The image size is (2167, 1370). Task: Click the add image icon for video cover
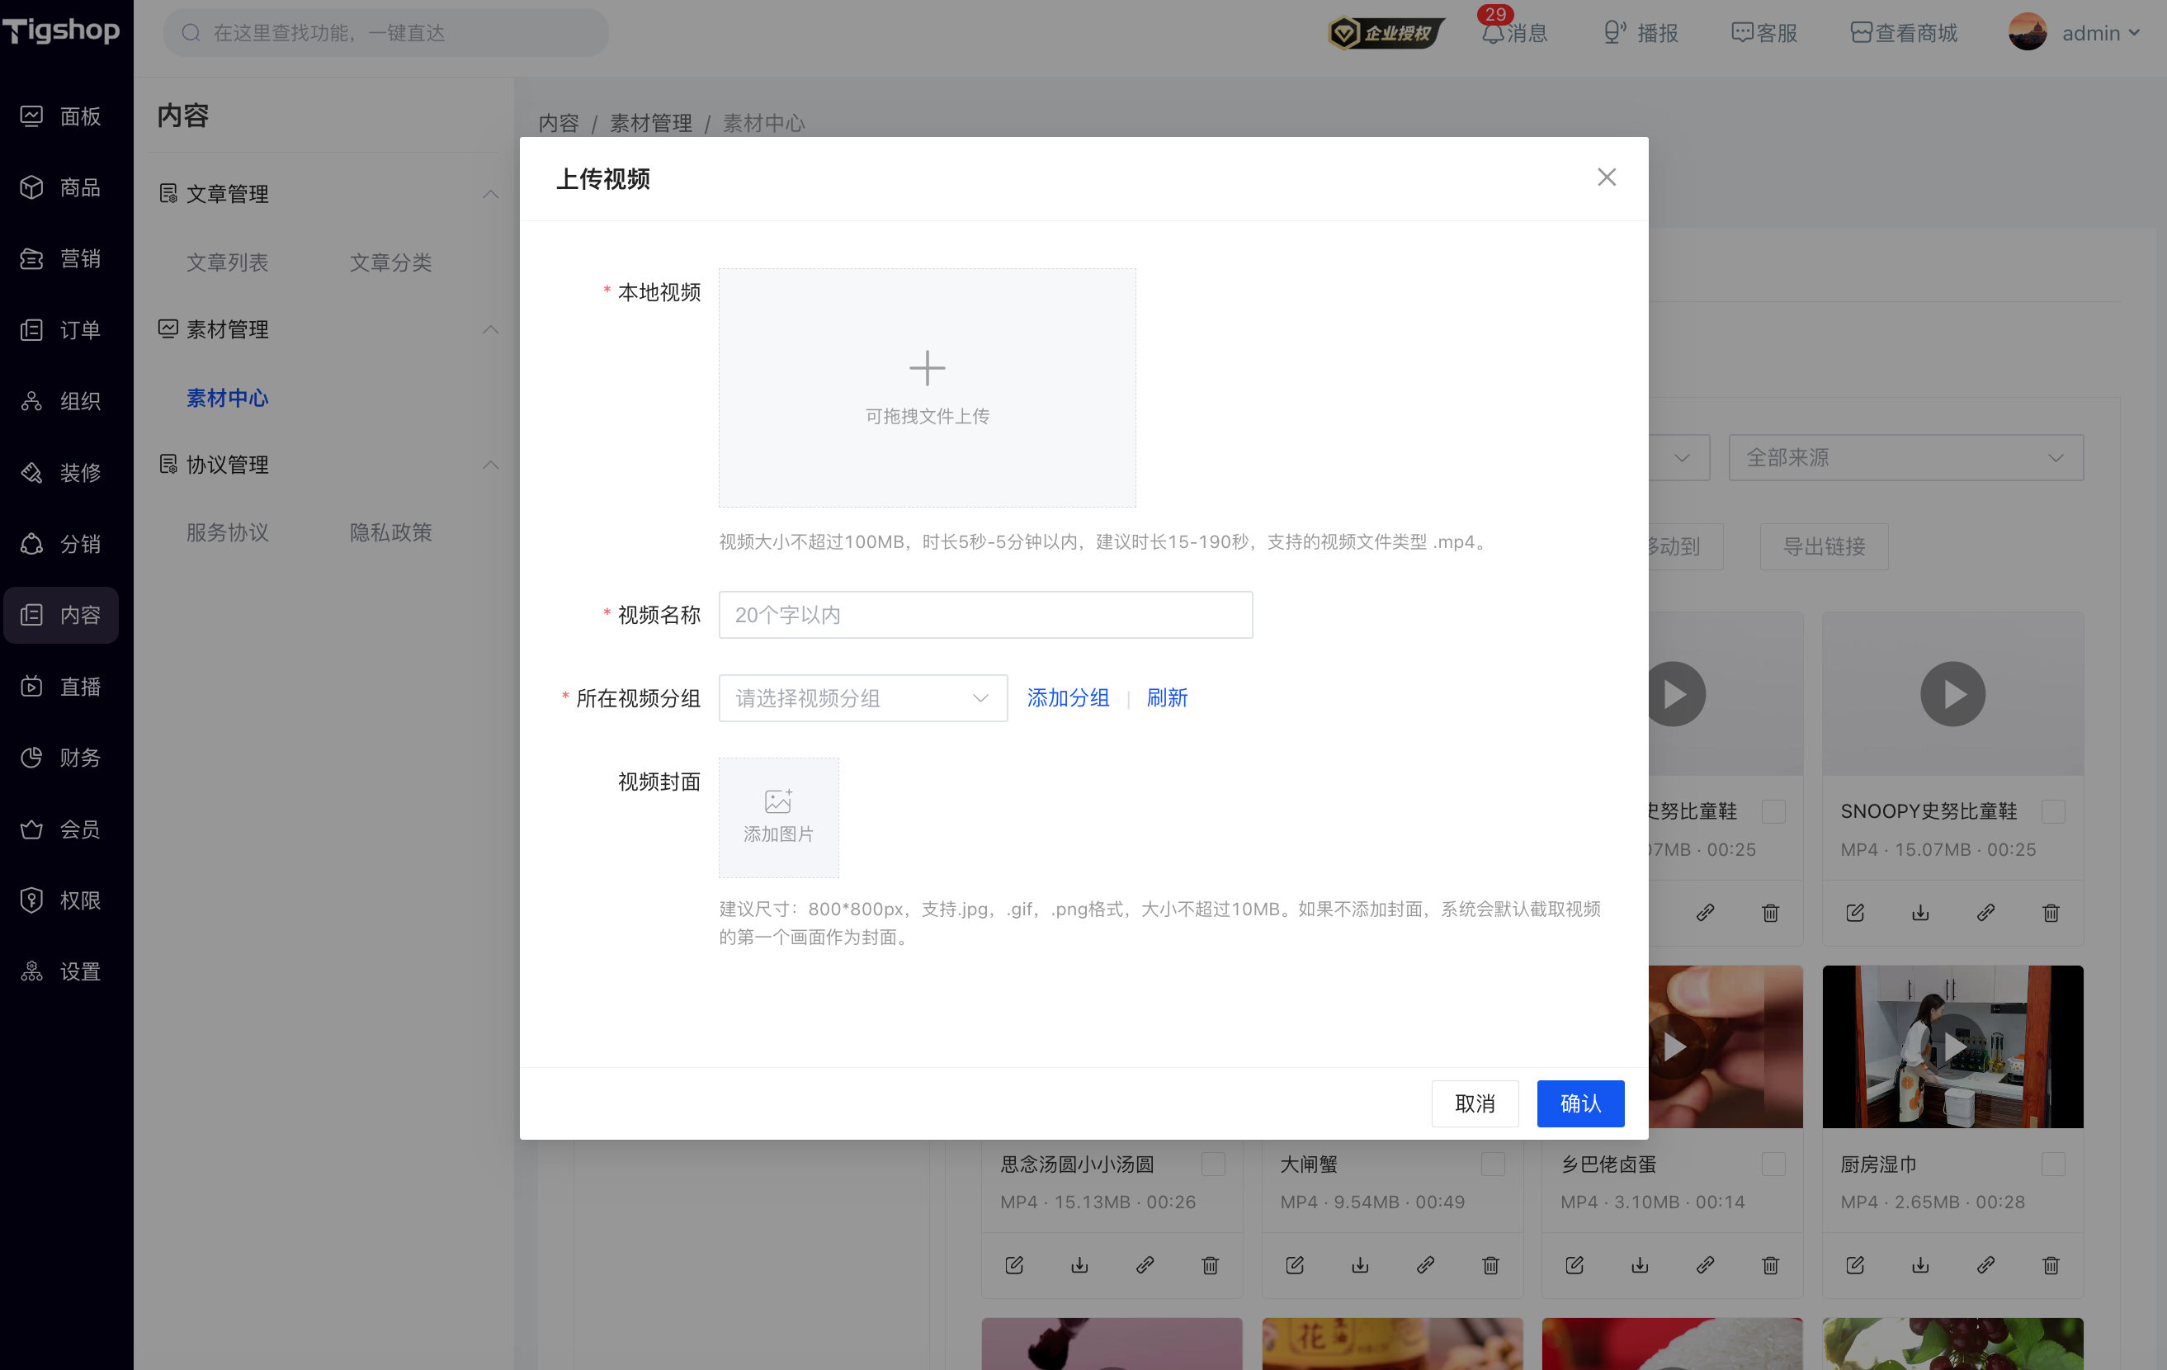coord(778,801)
